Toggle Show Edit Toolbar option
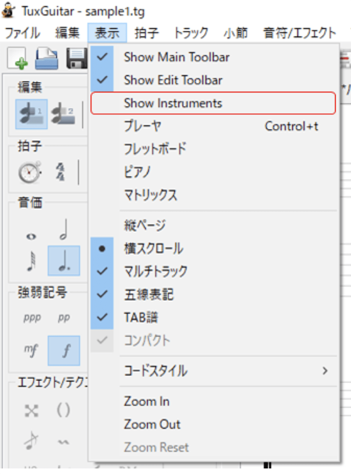Viewport: 351px width, 474px height. click(x=213, y=80)
